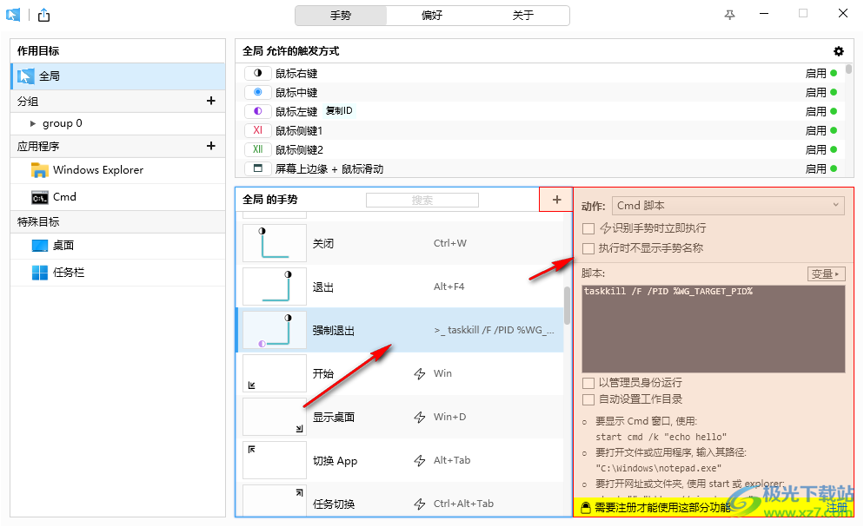The height and width of the screenshot is (527, 864).
Task: Click the lightning icon next to Alt+Tab
Action: [x=420, y=460]
